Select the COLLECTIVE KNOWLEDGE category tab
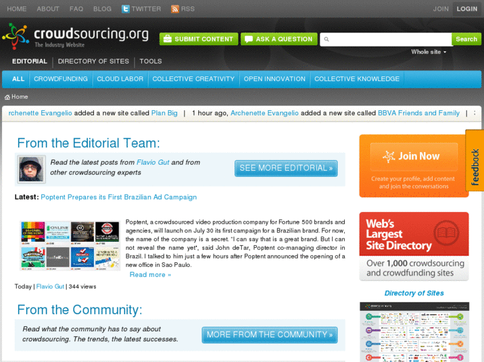This screenshot has width=484, height=362. pos(357,79)
